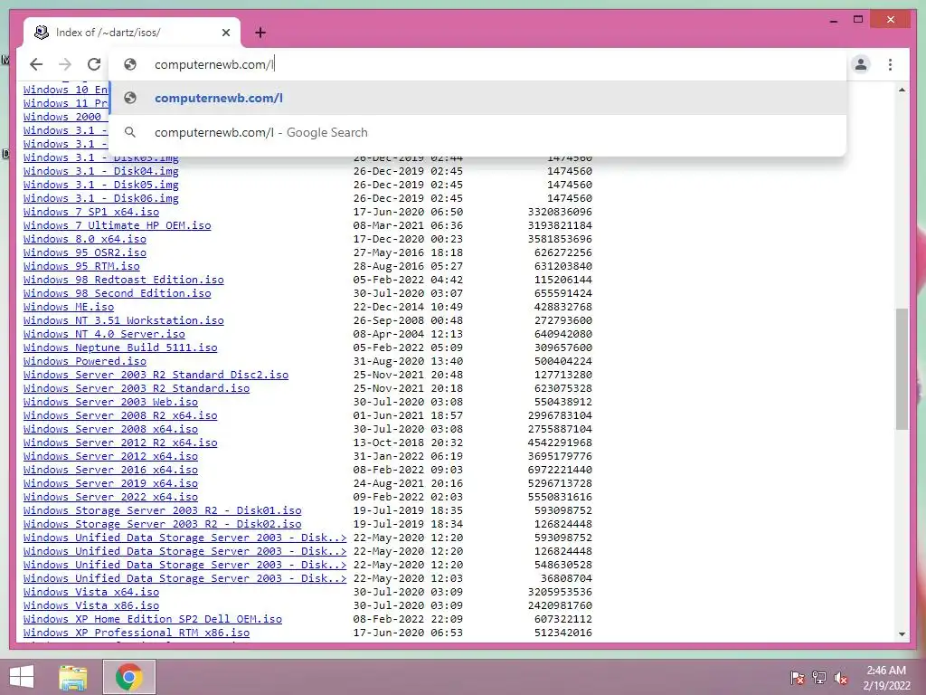Open Unified Data Storage Server link sized 548630528
The height and width of the screenshot is (695, 926).
(x=184, y=566)
